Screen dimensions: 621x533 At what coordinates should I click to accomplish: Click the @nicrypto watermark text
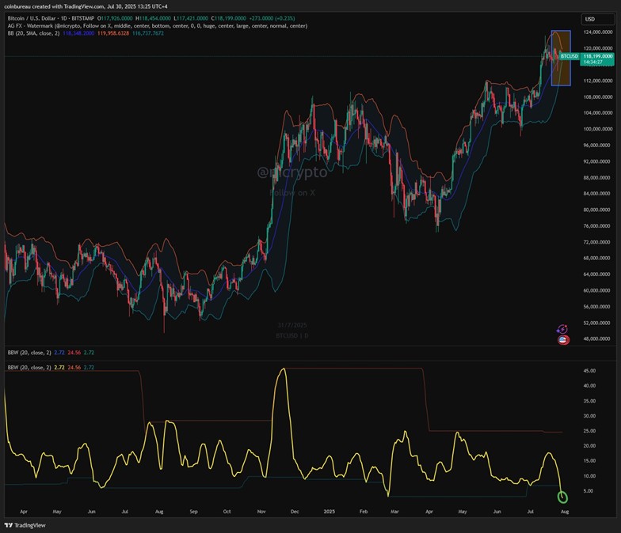pyautogui.click(x=291, y=172)
